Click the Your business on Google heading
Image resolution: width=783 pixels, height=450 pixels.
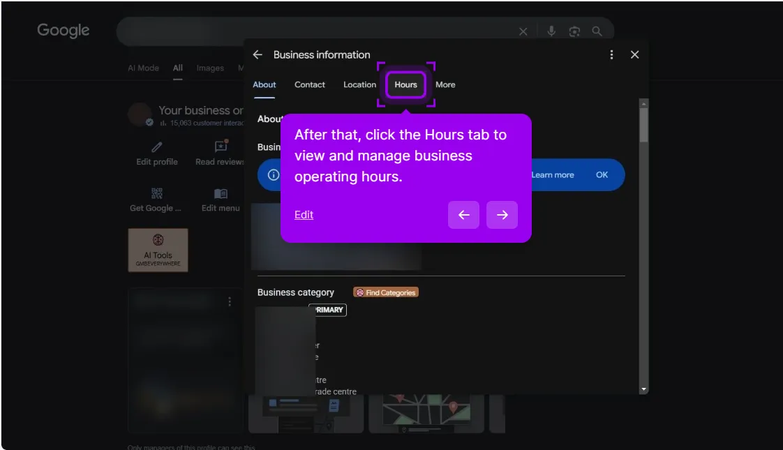(201, 110)
